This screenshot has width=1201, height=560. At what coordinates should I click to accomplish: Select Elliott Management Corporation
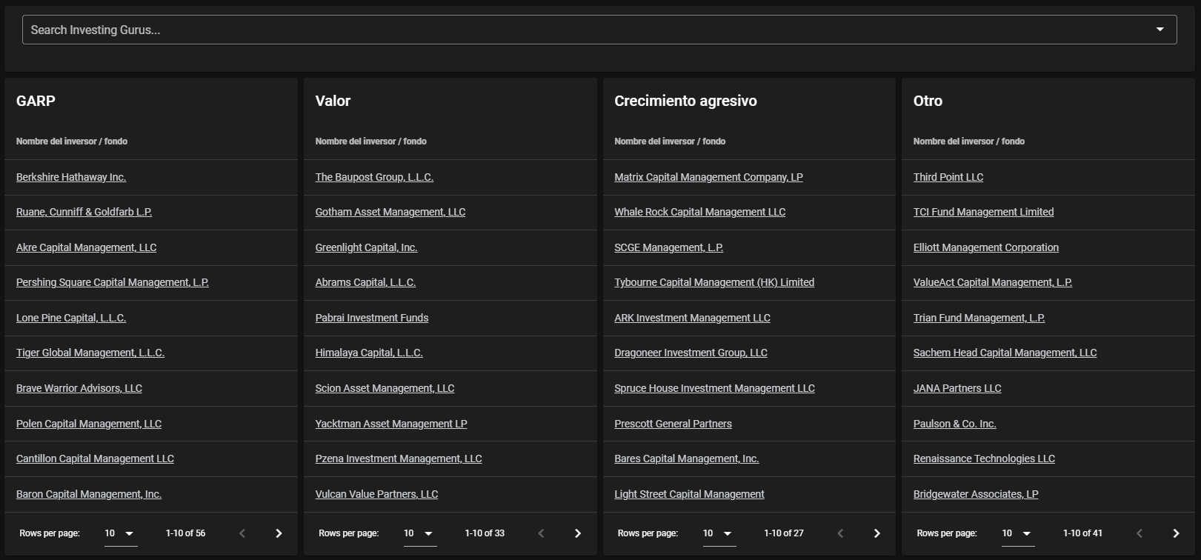pyautogui.click(x=986, y=247)
